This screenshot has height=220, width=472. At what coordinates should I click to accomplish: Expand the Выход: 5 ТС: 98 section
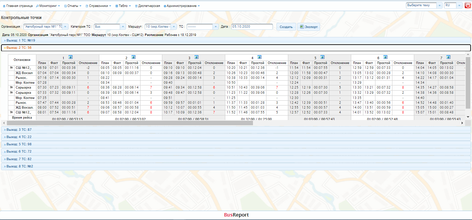pos(236,144)
